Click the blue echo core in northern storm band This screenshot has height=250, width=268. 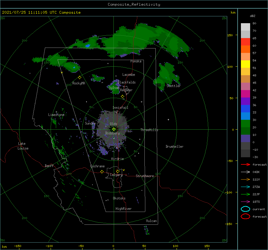click(88, 46)
